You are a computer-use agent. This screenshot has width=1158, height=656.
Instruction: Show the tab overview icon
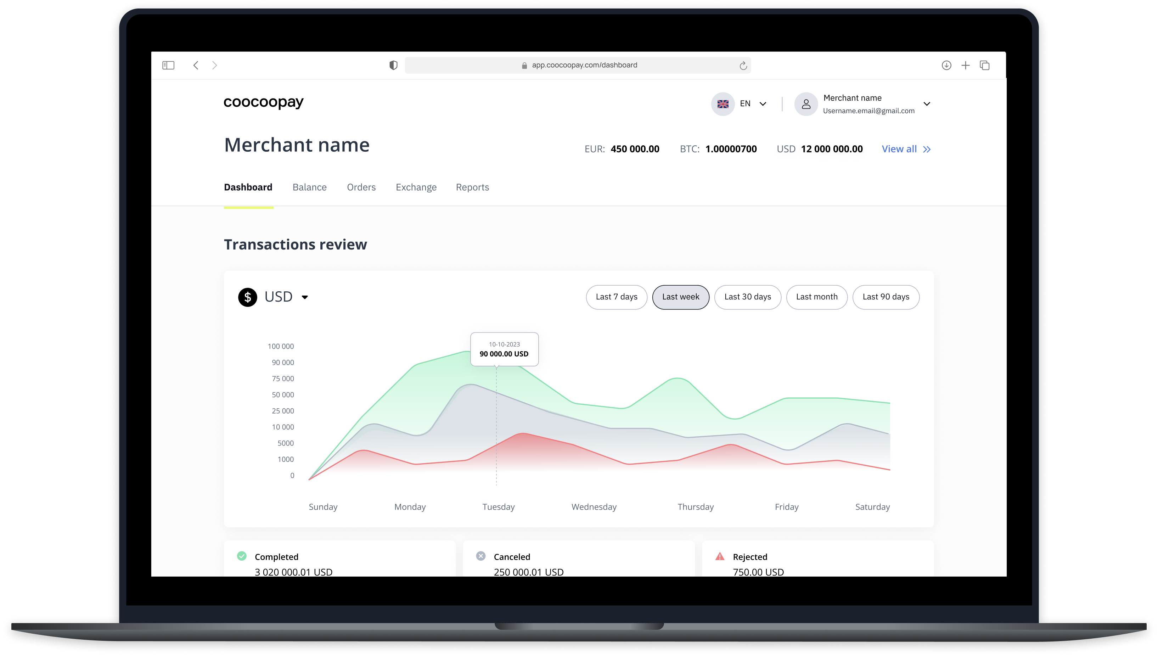click(985, 65)
